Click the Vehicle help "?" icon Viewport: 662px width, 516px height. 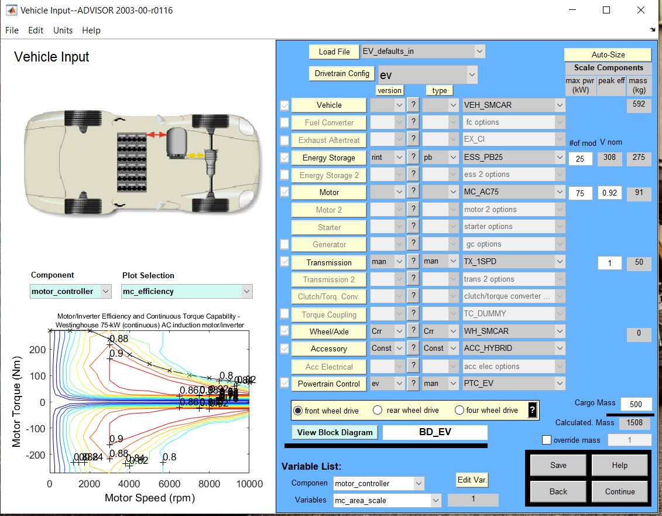[x=413, y=105]
